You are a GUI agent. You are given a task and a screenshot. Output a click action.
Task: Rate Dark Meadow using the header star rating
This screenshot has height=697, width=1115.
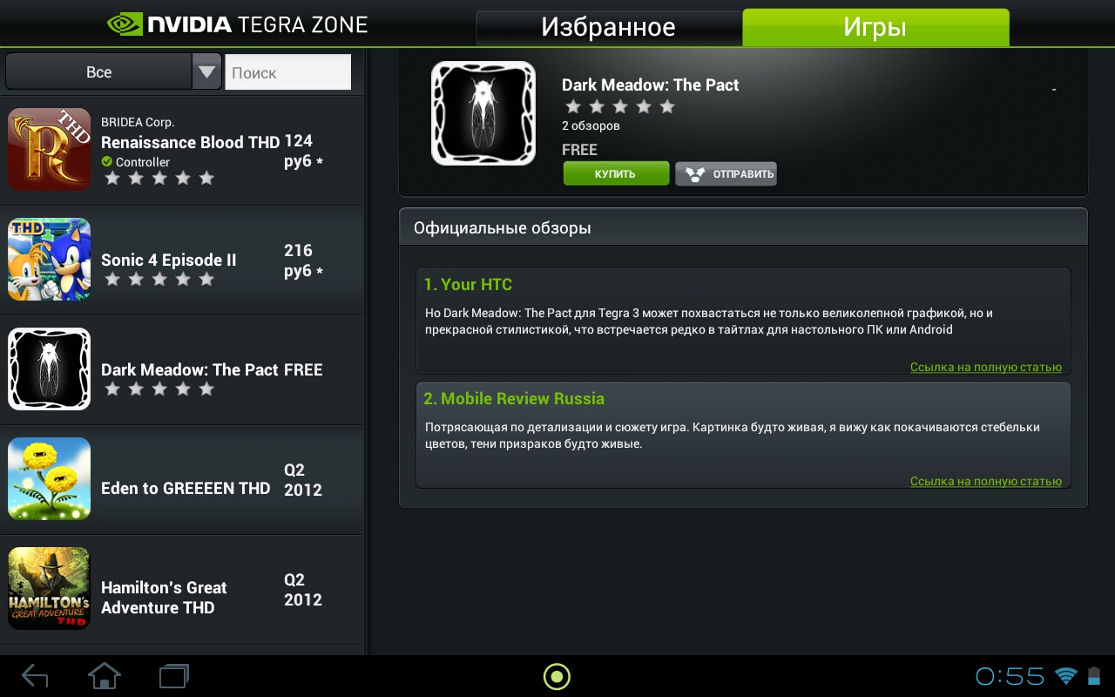620,106
